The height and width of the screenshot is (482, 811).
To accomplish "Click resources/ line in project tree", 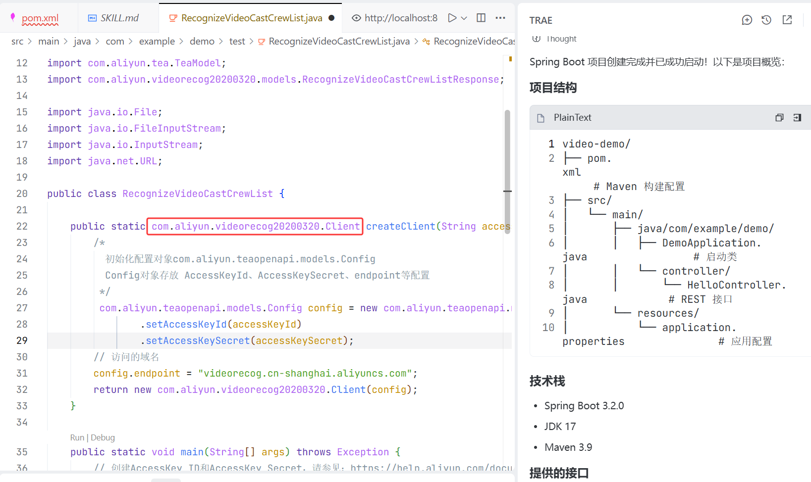I will 668,313.
